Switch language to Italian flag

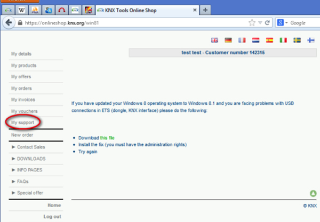coord(283,40)
